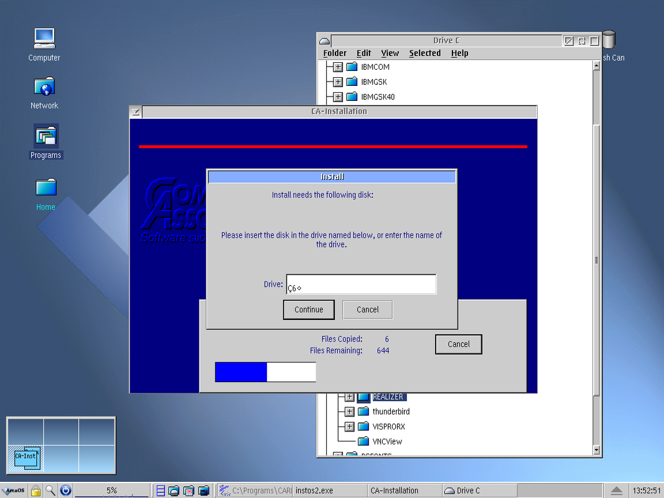Click the CA-Inst thumbnail in the pager

tap(27, 458)
